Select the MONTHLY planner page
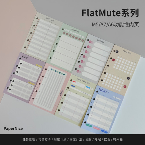The width and height of the screenshot is (145, 145). click(67, 48)
